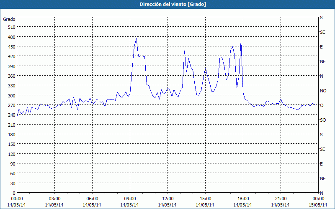
Task: Click the 15/05/14 date label
Action: (x=318, y=205)
